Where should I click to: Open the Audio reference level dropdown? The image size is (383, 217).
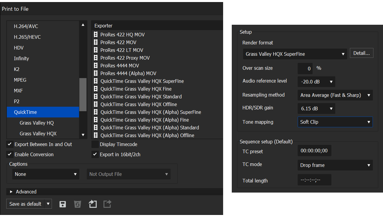(316, 82)
